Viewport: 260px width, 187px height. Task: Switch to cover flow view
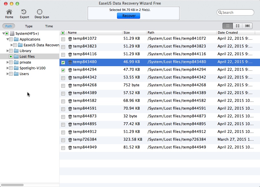pyautogui.click(x=247, y=26)
